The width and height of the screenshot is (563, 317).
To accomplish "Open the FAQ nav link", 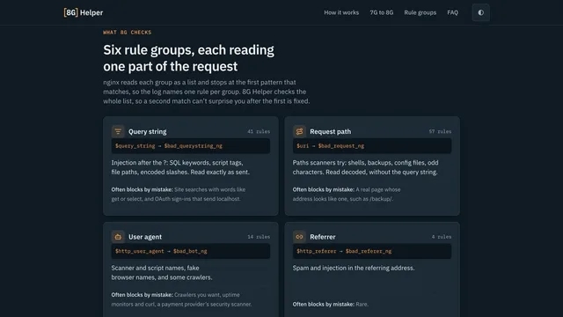I will (x=452, y=12).
